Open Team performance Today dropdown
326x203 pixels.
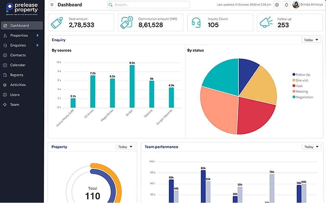(x=312, y=147)
